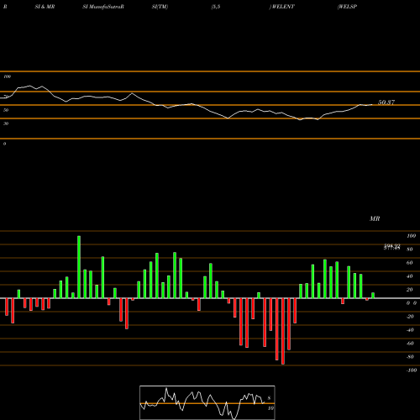The image size is (420, 420).
Task: Click the overlapping 598.93 value label
Action: coord(392,247)
